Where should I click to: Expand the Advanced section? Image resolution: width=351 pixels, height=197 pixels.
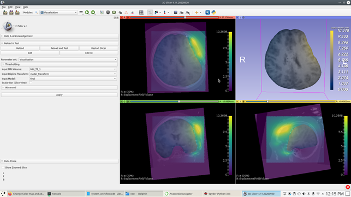(x=60, y=87)
